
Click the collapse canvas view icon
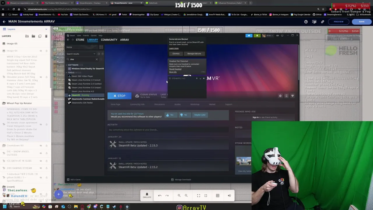pyautogui.click(x=206, y=196)
